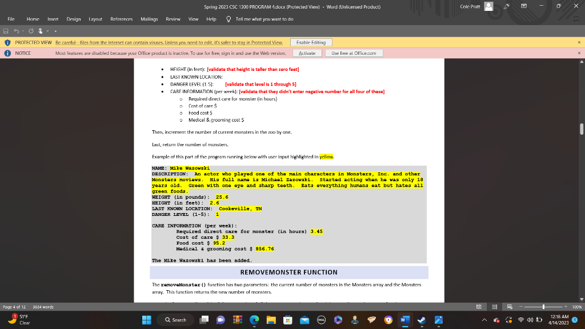Click the Save icon on Quick Access Toolbar

(6, 31)
